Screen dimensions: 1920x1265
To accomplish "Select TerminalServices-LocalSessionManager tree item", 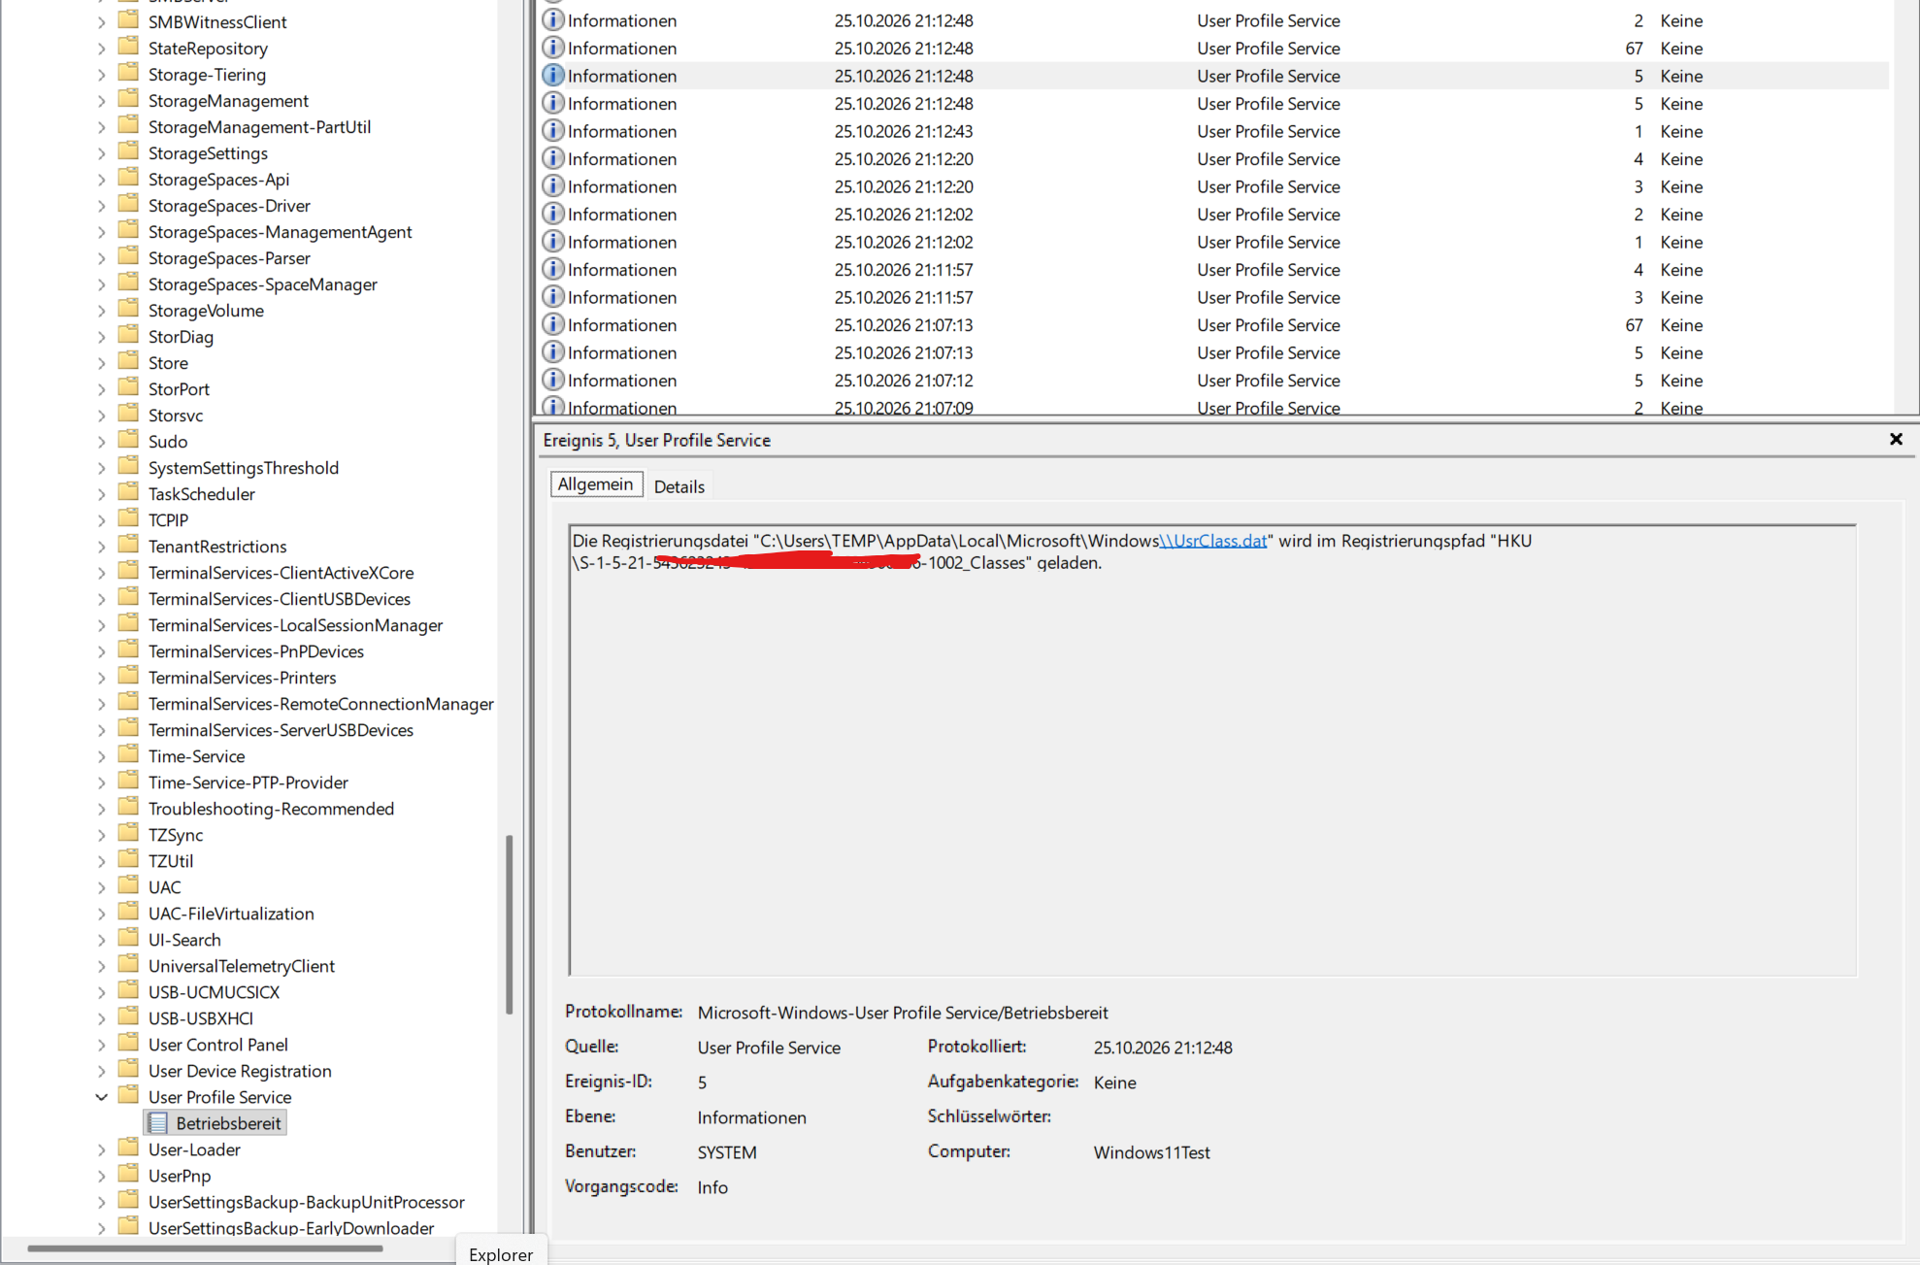I will point(295,625).
